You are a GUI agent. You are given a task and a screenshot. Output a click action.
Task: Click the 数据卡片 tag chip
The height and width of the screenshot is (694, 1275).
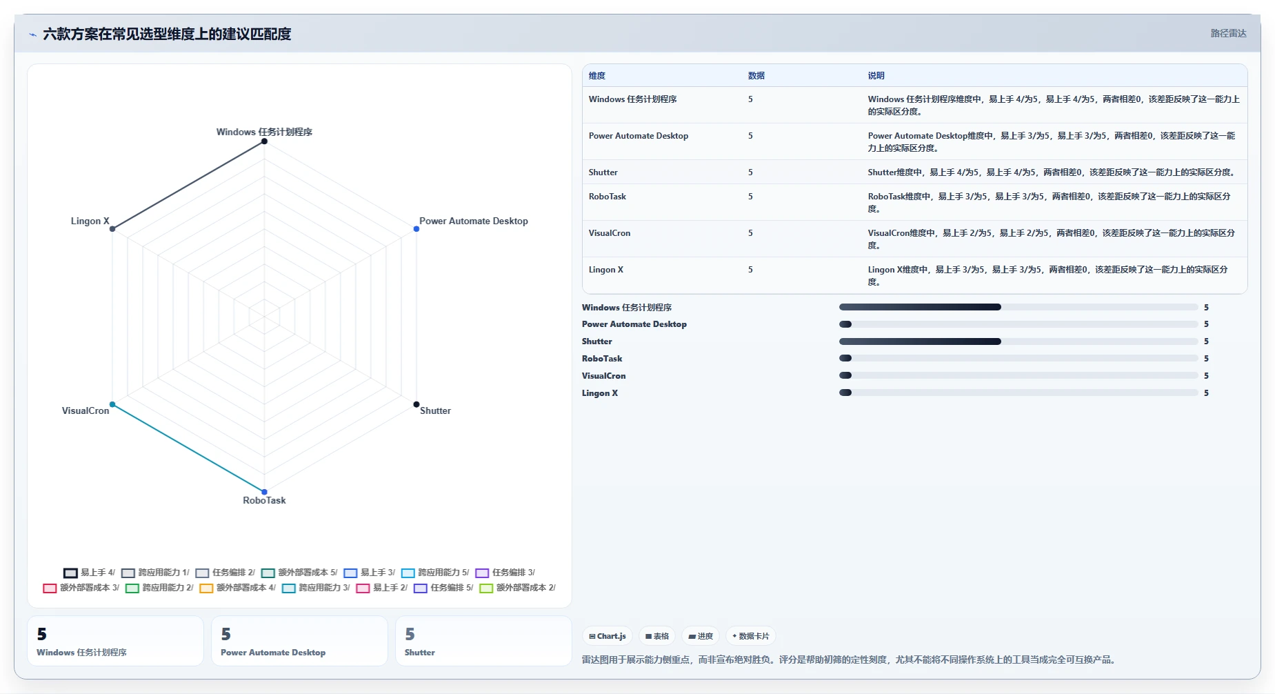pyautogui.click(x=751, y=636)
